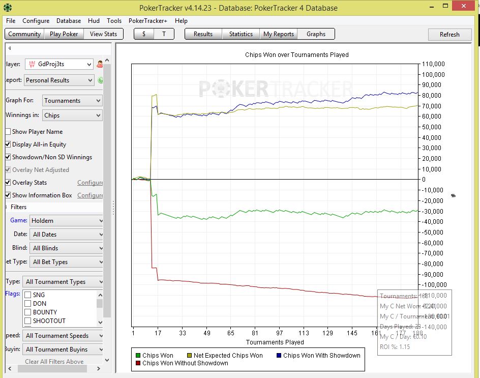Screen dimensions: 480x378
Task: Toggle Showdown/Non SD Winnings checkbox
Action: click(8, 157)
